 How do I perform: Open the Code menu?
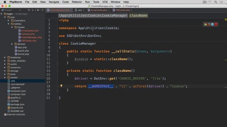65,2
